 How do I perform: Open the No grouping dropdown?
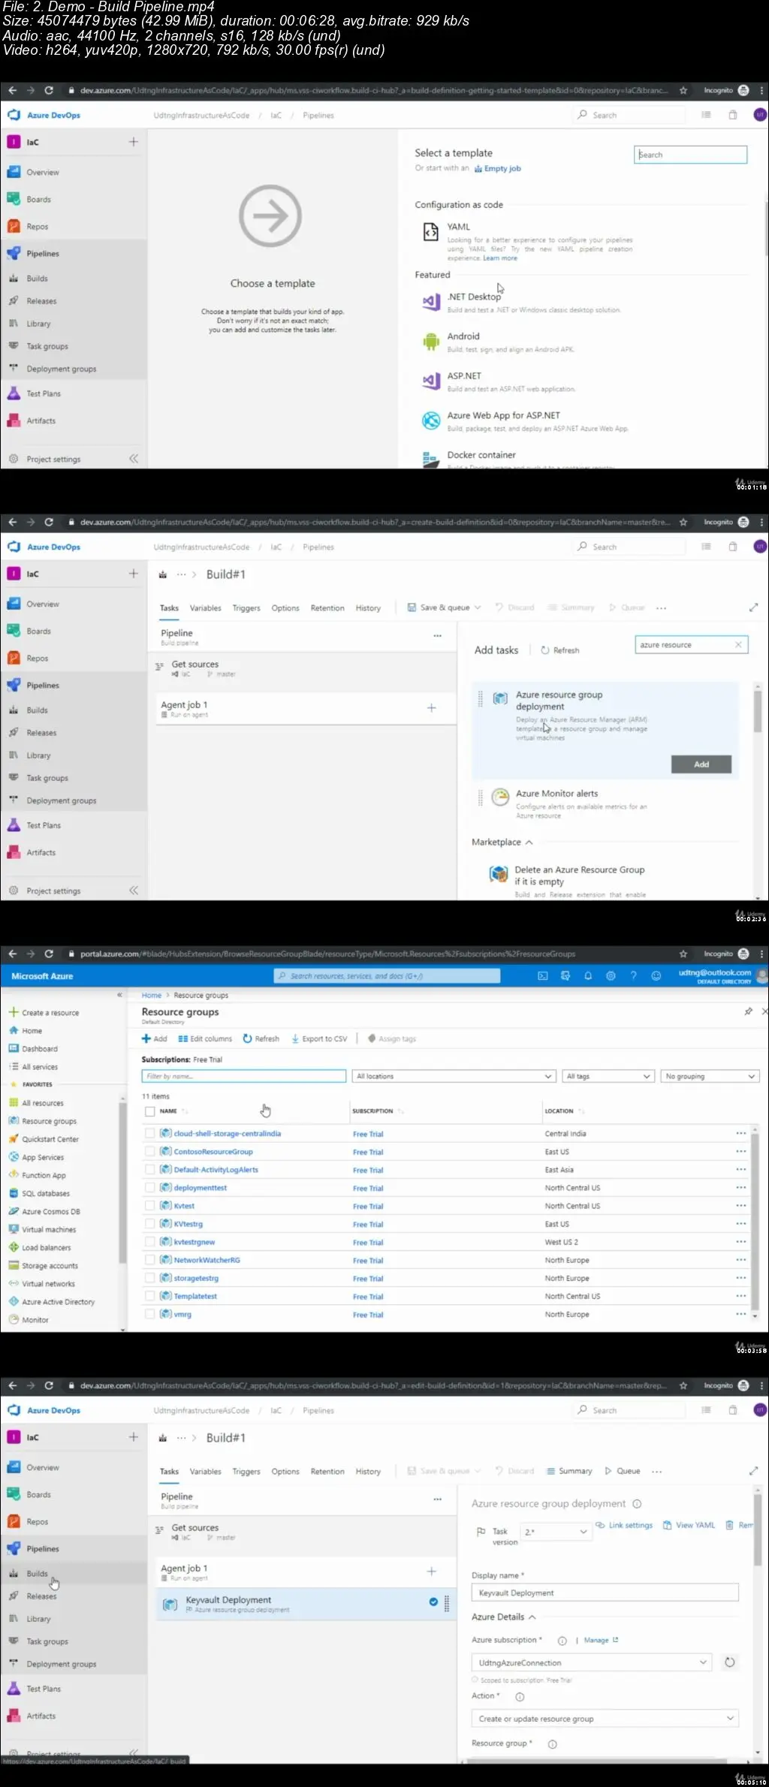pyautogui.click(x=710, y=1076)
